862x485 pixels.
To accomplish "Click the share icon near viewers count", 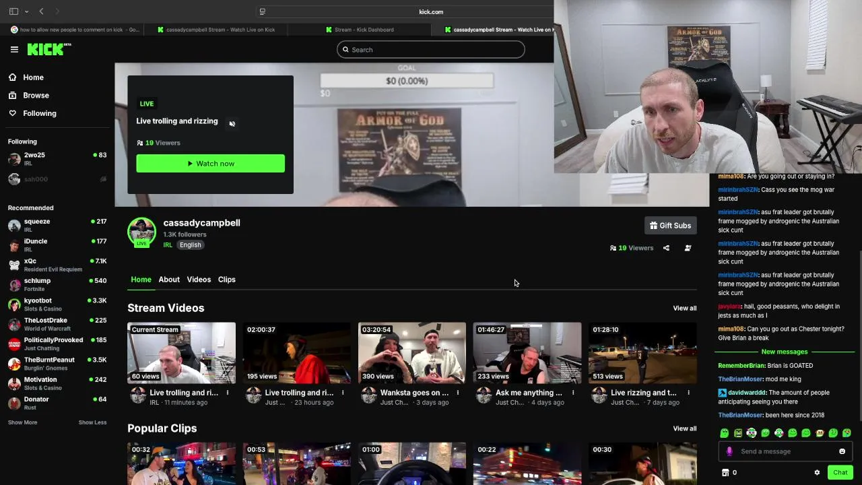I will (x=666, y=248).
